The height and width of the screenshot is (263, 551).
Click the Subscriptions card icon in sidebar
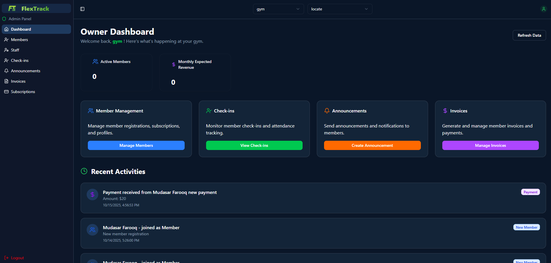coord(6,91)
